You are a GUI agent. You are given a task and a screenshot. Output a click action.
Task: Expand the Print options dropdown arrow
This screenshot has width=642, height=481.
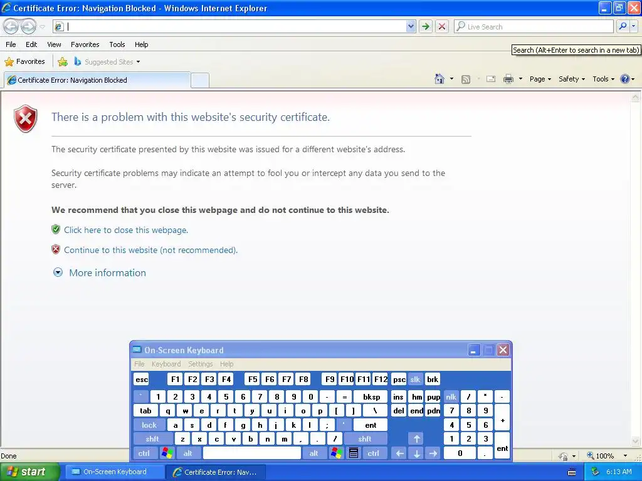(520, 79)
